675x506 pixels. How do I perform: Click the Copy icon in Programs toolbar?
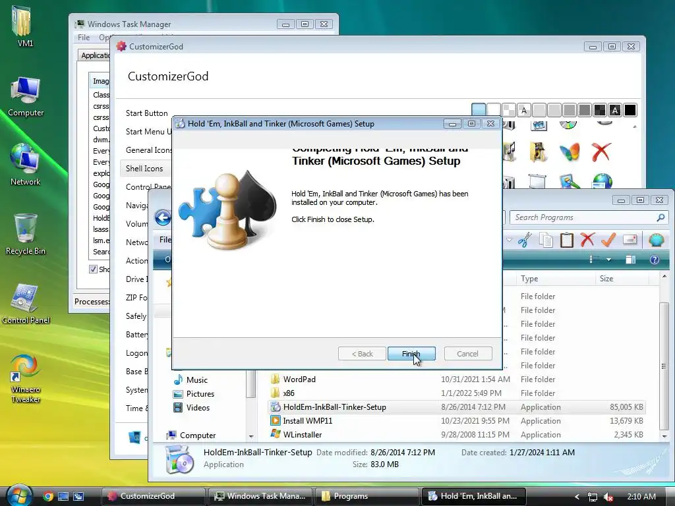(546, 240)
